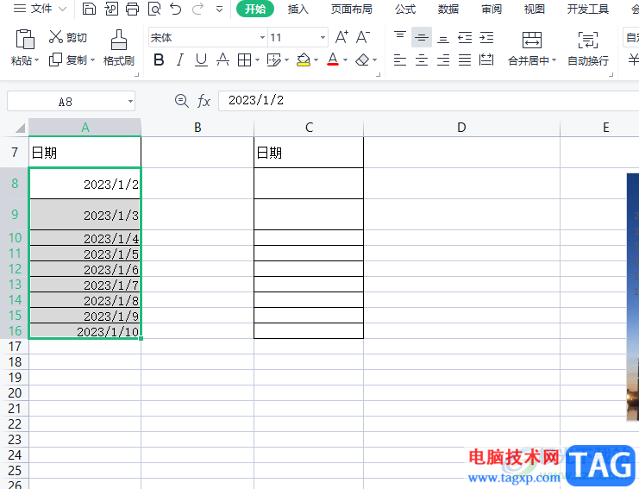Increase indent in the cell

(486, 37)
